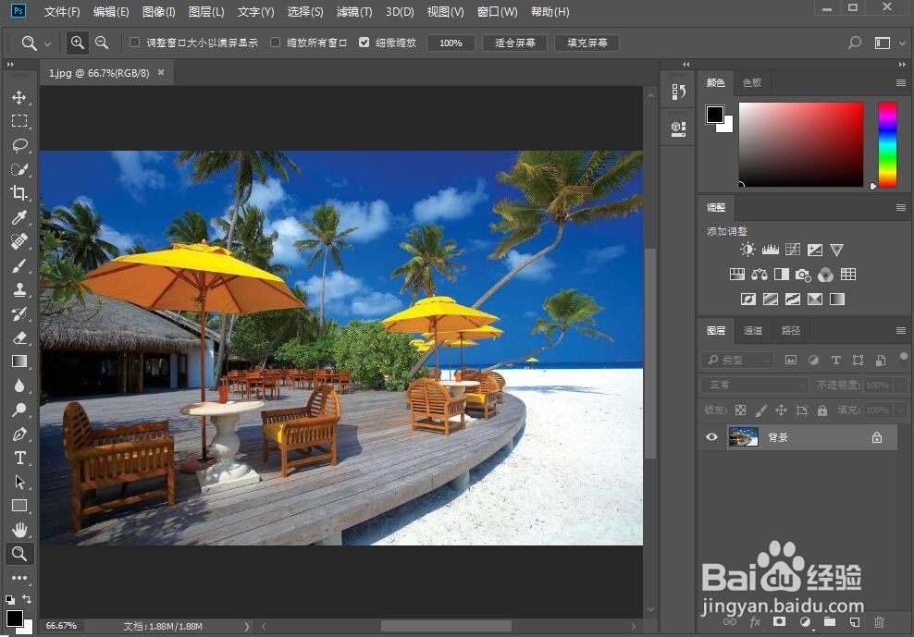This screenshot has height=637, width=914.
Task: Select the Crop tool
Action: [x=19, y=193]
